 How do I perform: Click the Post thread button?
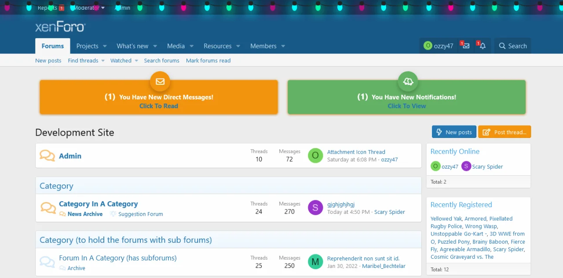click(x=505, y=132)
